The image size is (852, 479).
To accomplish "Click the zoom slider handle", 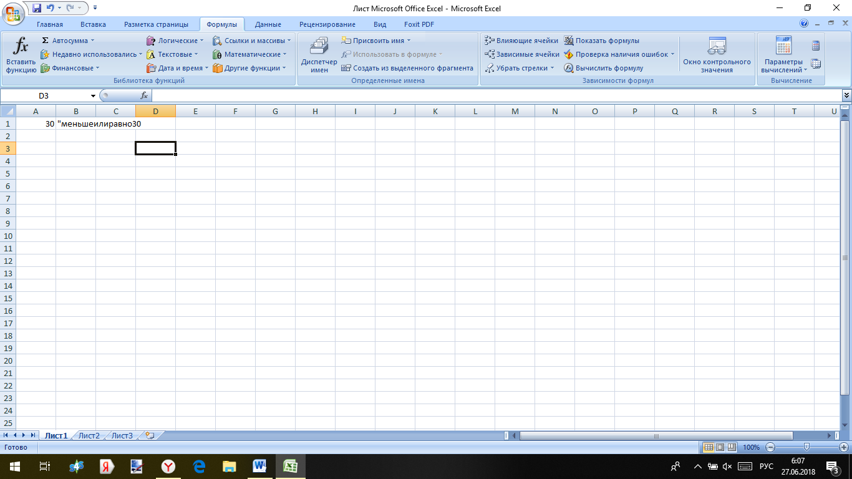I will click(x=806, y=447).
